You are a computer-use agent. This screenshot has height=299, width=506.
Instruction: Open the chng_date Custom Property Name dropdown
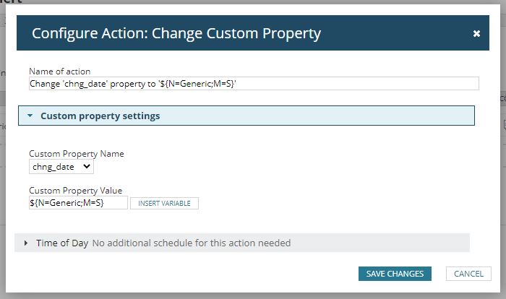pyautogui.click(x=61, y=167)
